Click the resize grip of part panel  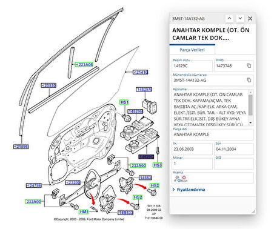pyautogui.click(x=253, y=211)
